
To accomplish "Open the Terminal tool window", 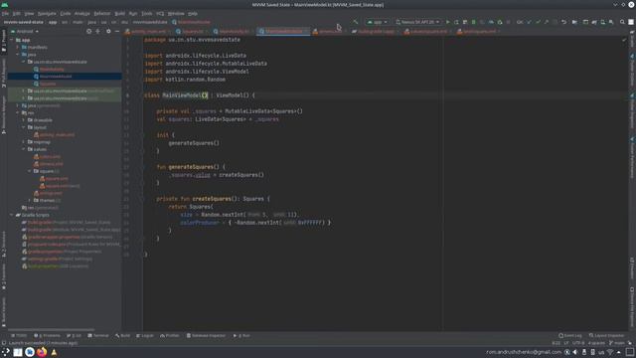I will (98, 336).
